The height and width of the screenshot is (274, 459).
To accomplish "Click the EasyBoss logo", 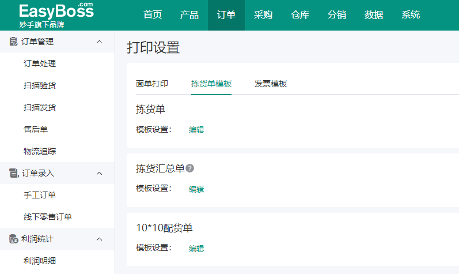I will click(x=56, y=15).
